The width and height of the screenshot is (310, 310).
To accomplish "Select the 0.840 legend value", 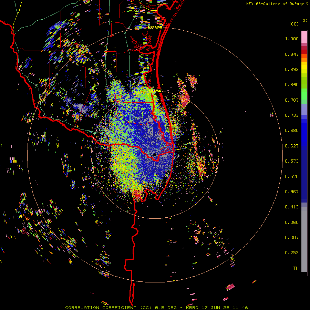I will click(292, 85).
